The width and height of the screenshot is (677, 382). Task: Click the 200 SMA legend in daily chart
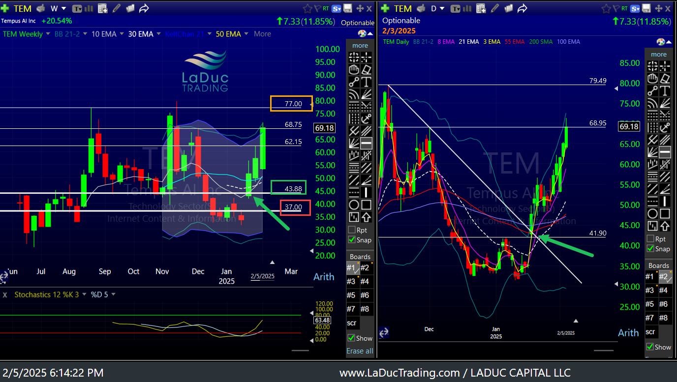541,42
